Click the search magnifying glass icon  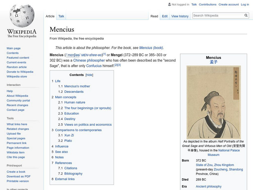tap(246, 15)
